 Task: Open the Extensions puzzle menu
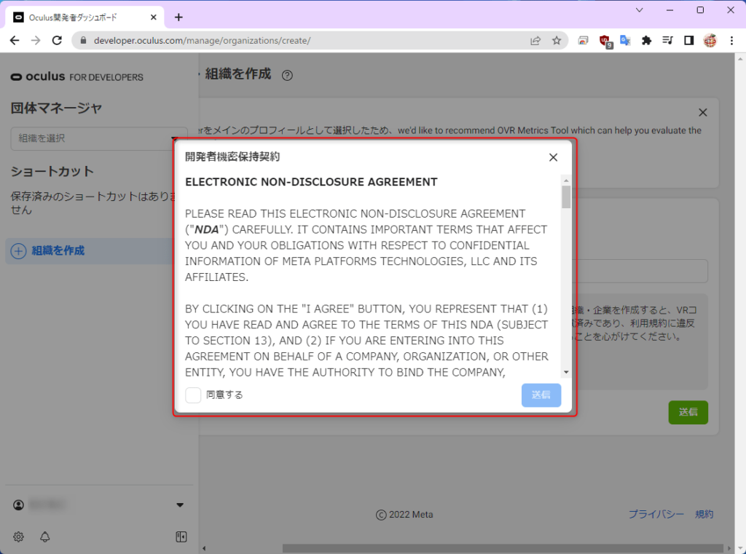(x=646, y=41)
